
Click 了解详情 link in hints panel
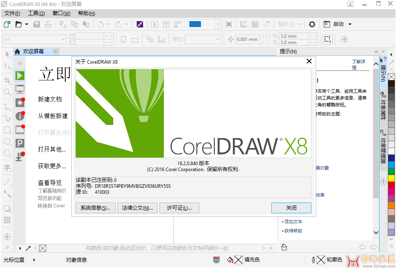click(358, 64)
